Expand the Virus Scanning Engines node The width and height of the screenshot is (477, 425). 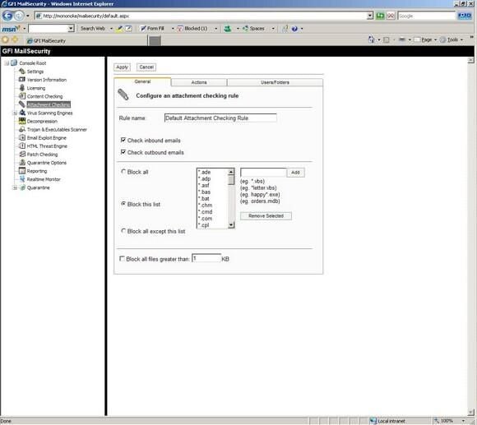click(x=14, y=113)
